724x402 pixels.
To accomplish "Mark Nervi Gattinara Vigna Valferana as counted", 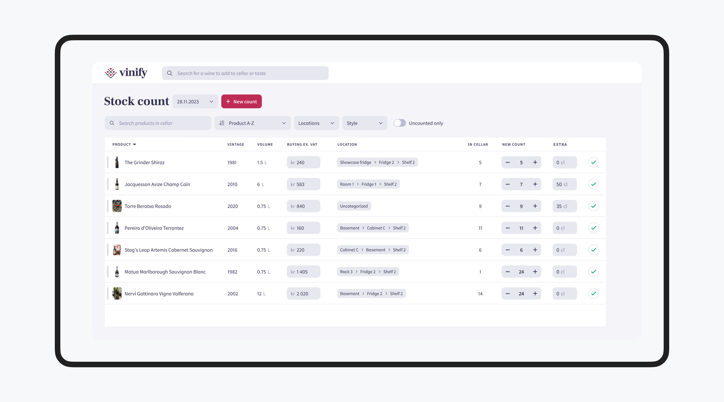I will pyautogui.click(x=594, y=293).
